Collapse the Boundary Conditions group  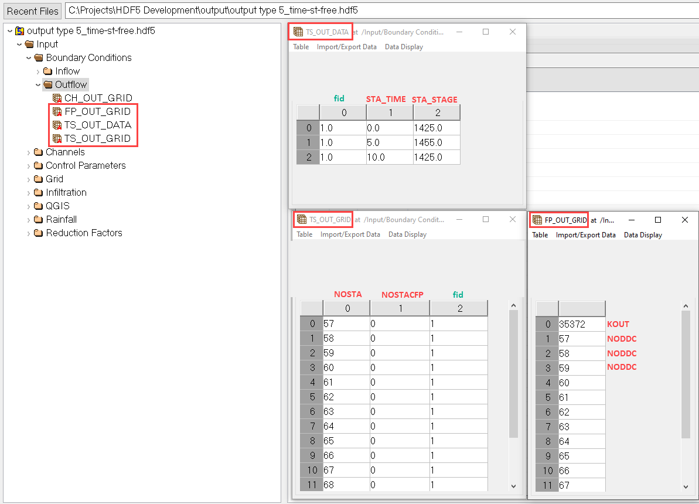tap(29, 58)
